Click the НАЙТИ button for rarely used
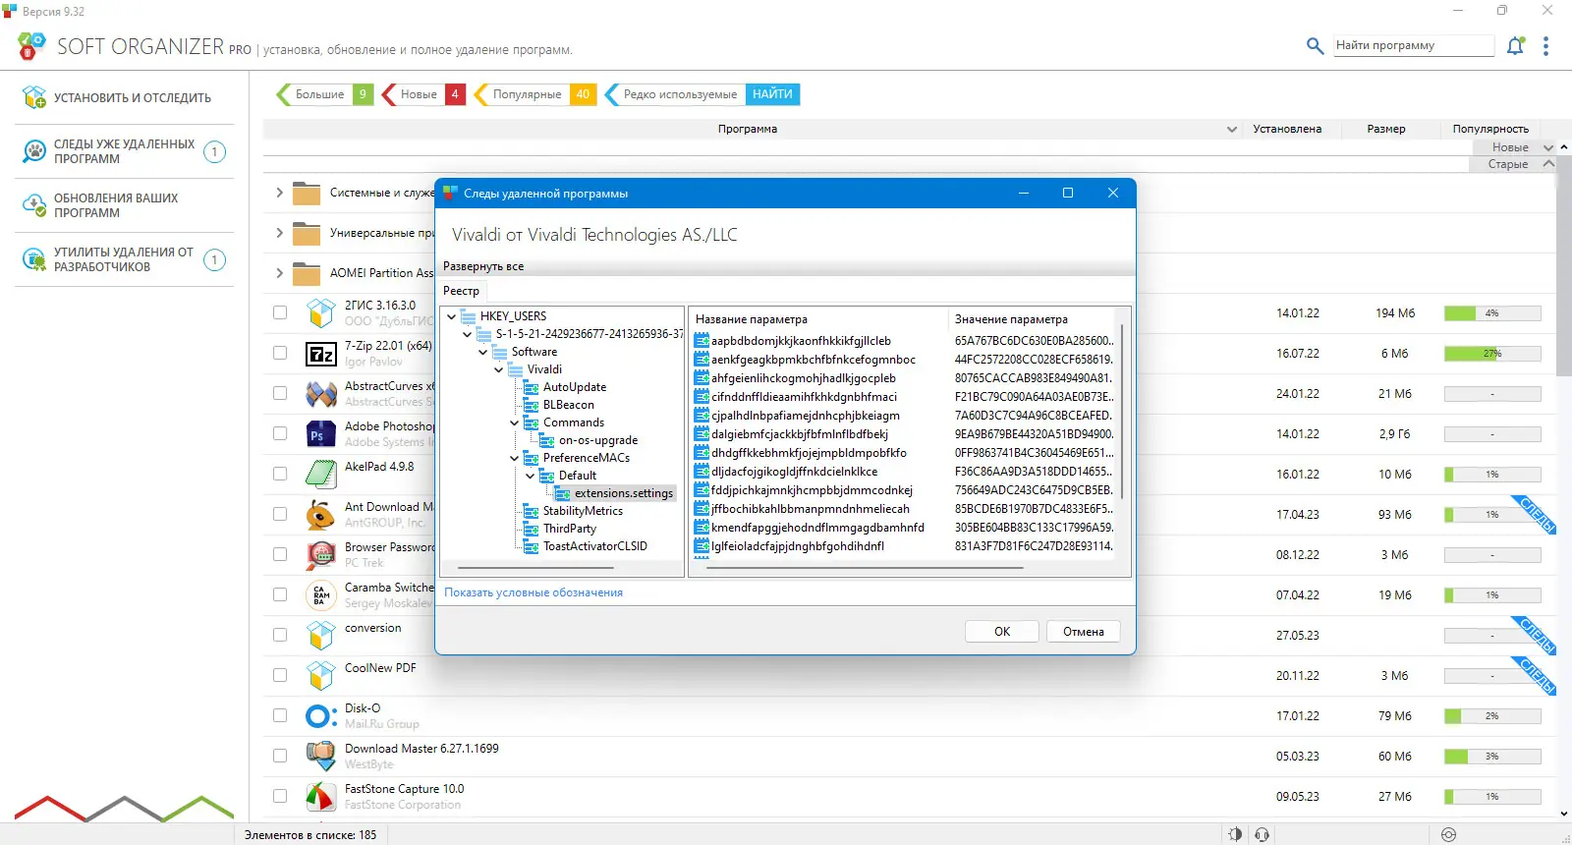The height and width of the screenshot is (845, 1572). point(772,94)
